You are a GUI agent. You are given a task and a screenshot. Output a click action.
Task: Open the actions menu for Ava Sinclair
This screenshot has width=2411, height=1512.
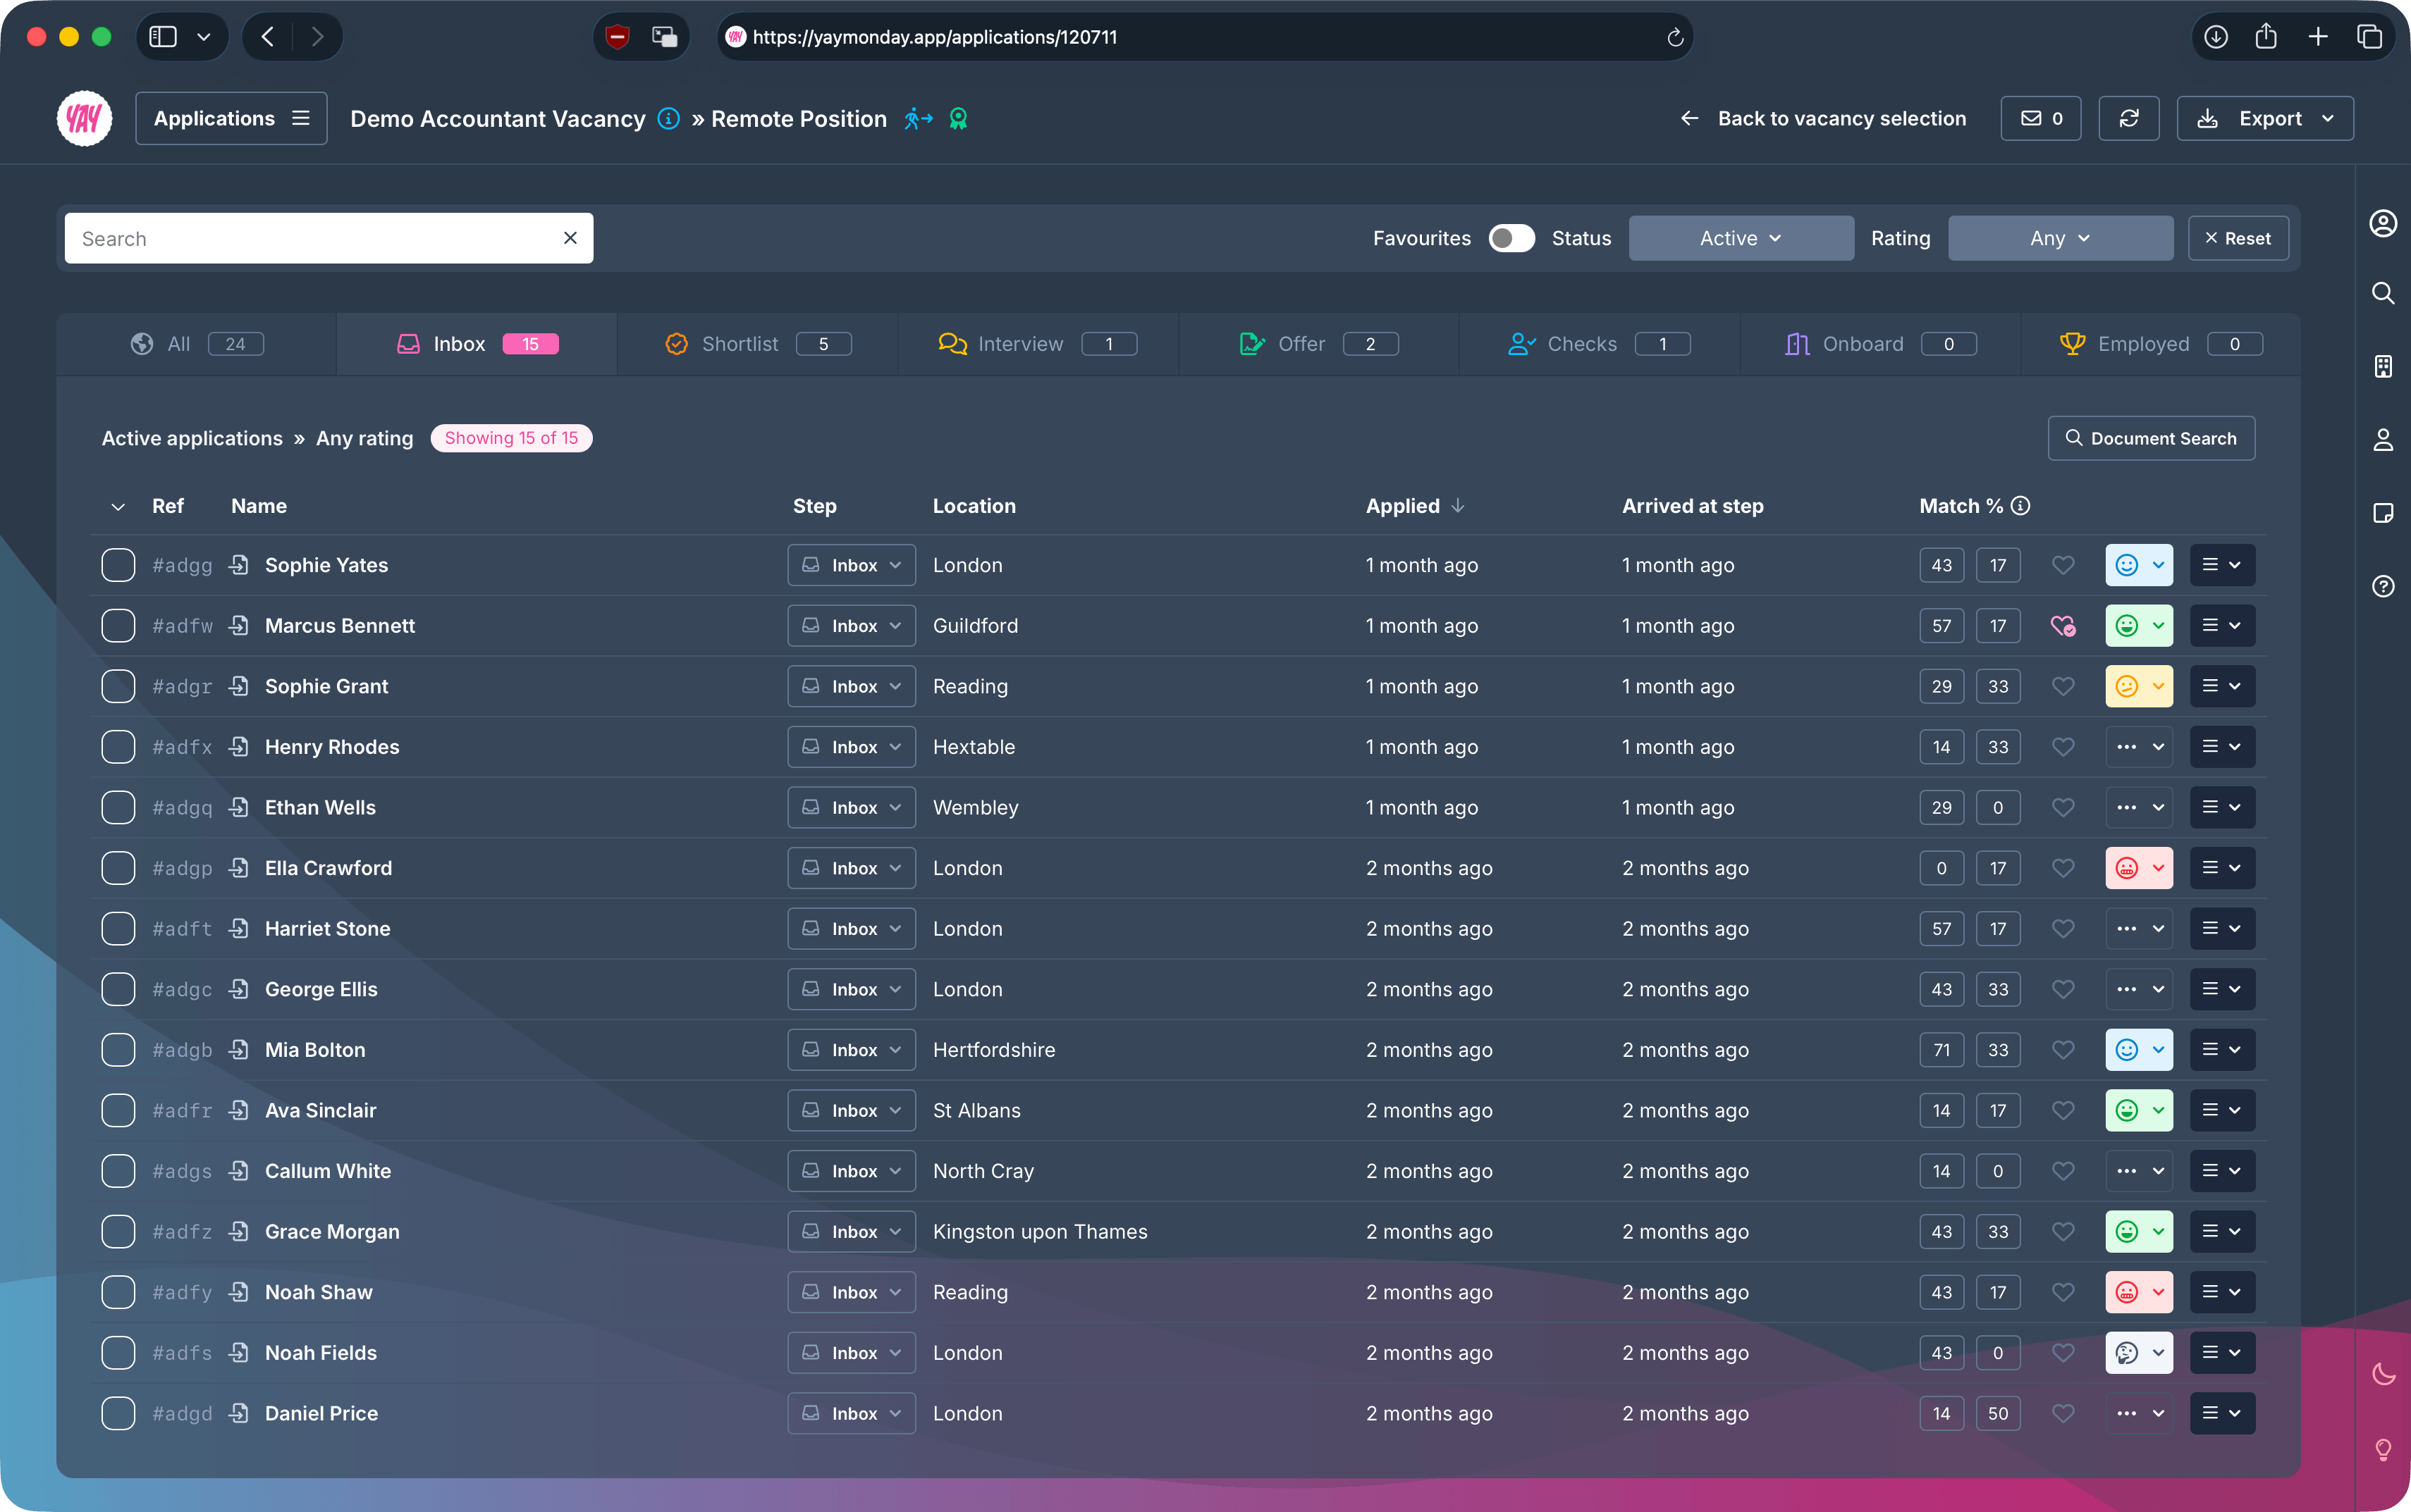[x=2222, y=1110]
